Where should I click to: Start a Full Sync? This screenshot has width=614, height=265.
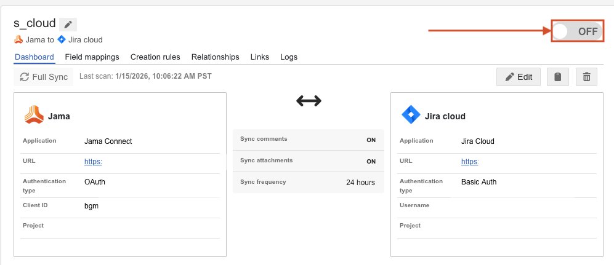44,77
